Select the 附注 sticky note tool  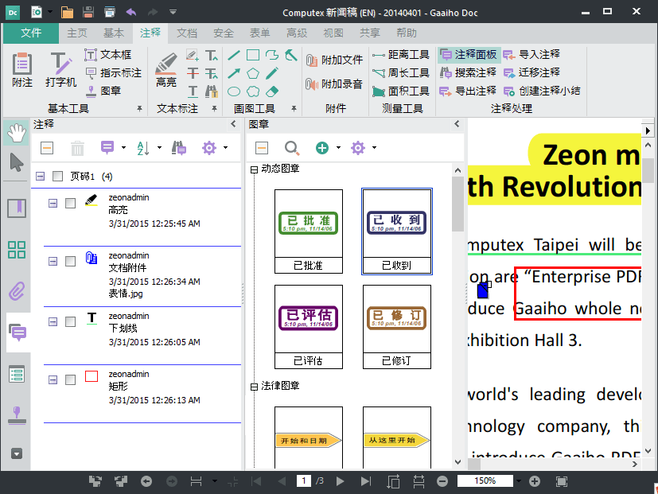[21, 70]
